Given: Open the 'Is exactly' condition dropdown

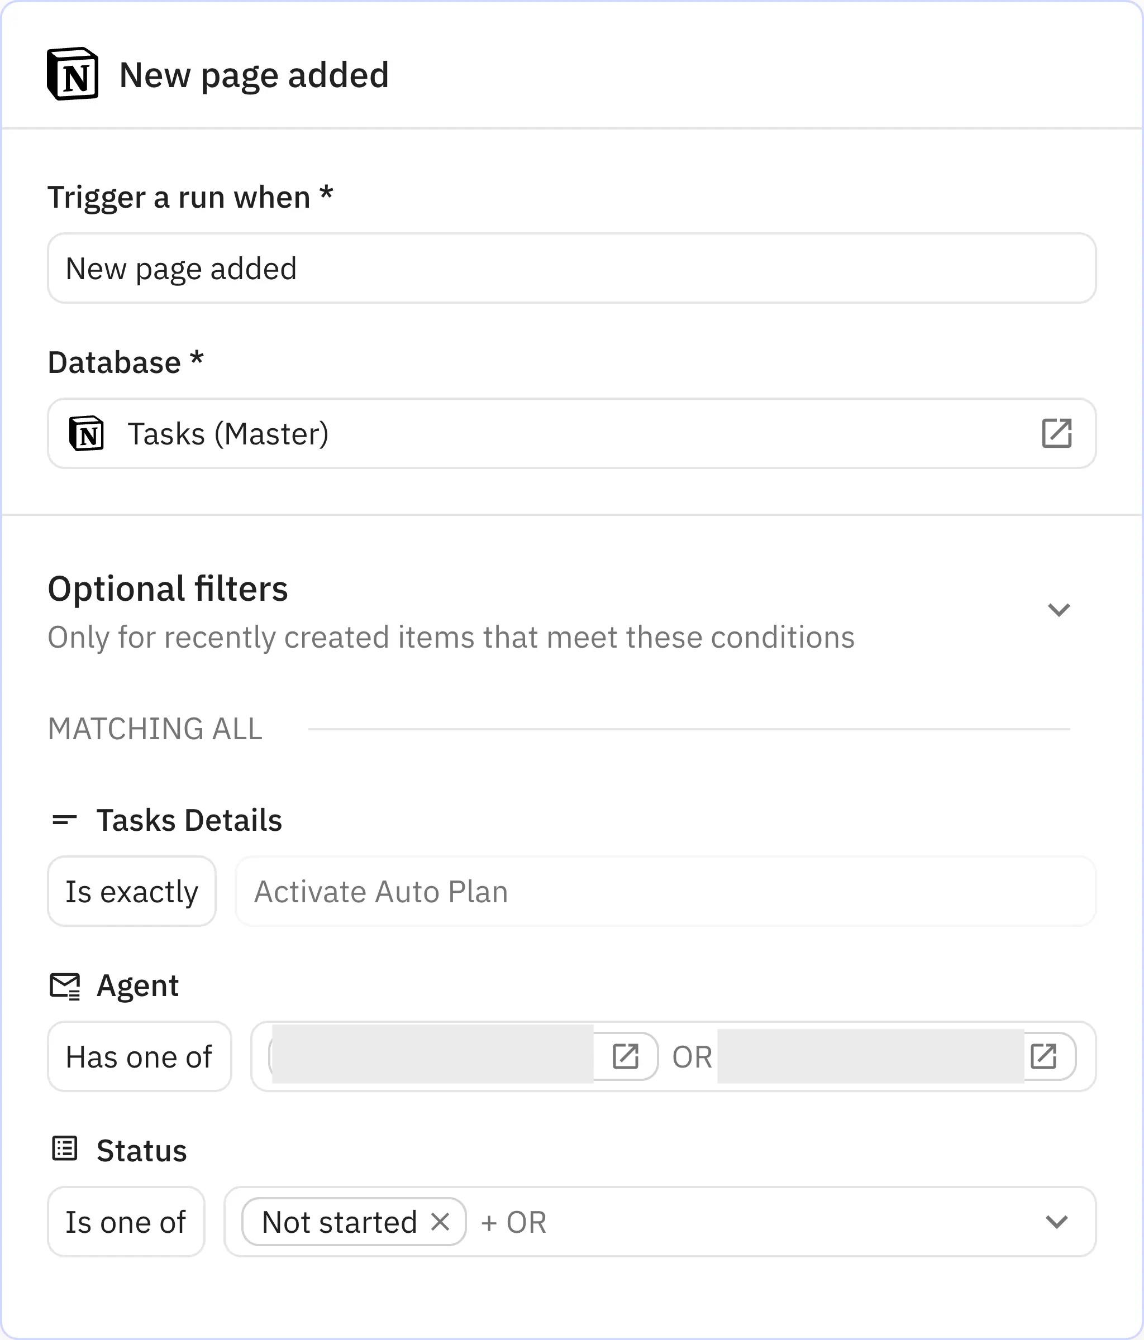Looking at the screenshot, I should 131,891.
